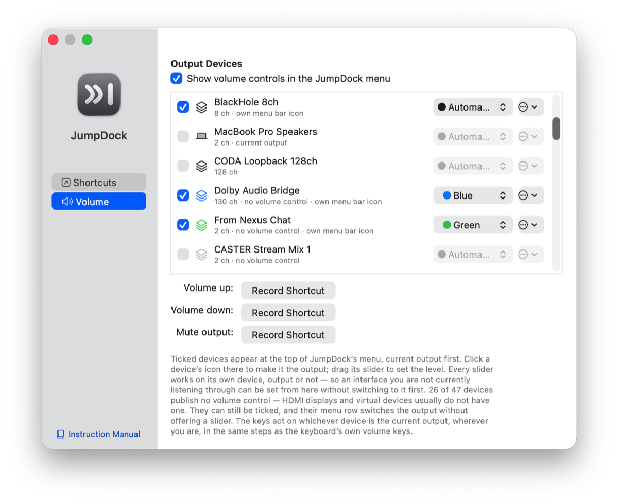Image resolution: width=618 pixels, height=504 pixels.
Task: Click the JumpDock app logo icon
Action: click(99, 94)
